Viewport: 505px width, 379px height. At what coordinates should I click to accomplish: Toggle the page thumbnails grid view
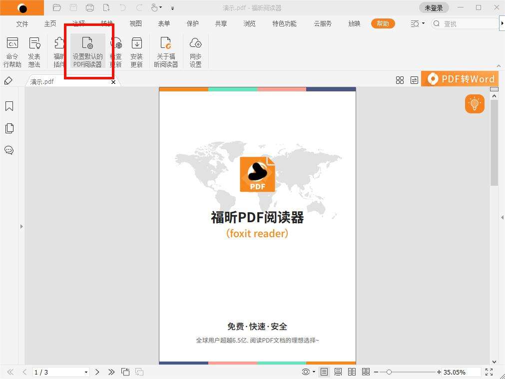pos(400,80)
